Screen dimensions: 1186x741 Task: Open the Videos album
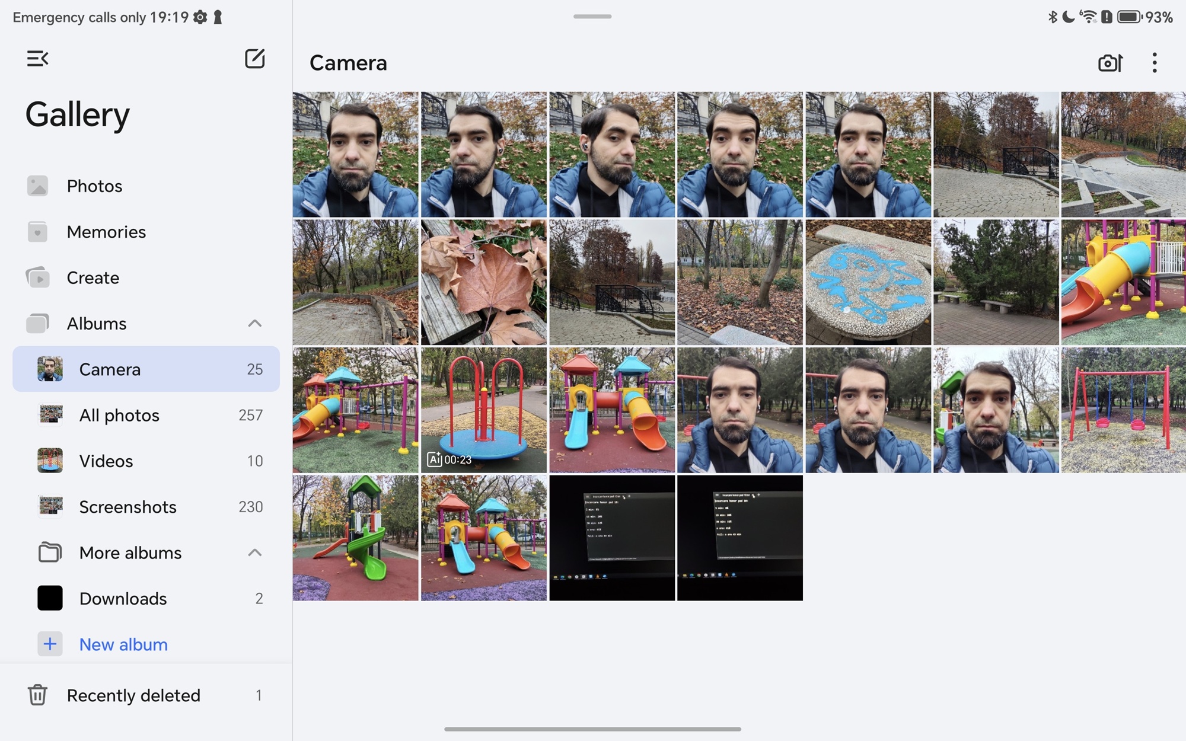point(106,461)
